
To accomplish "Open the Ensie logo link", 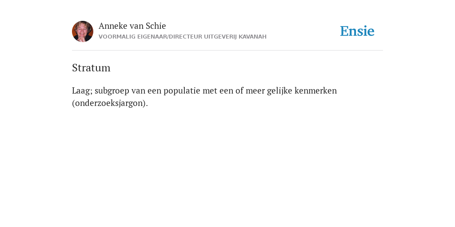I will (357, 31).
